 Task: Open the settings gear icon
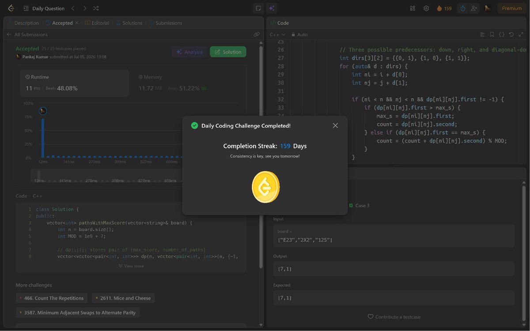tap(426, 8)
